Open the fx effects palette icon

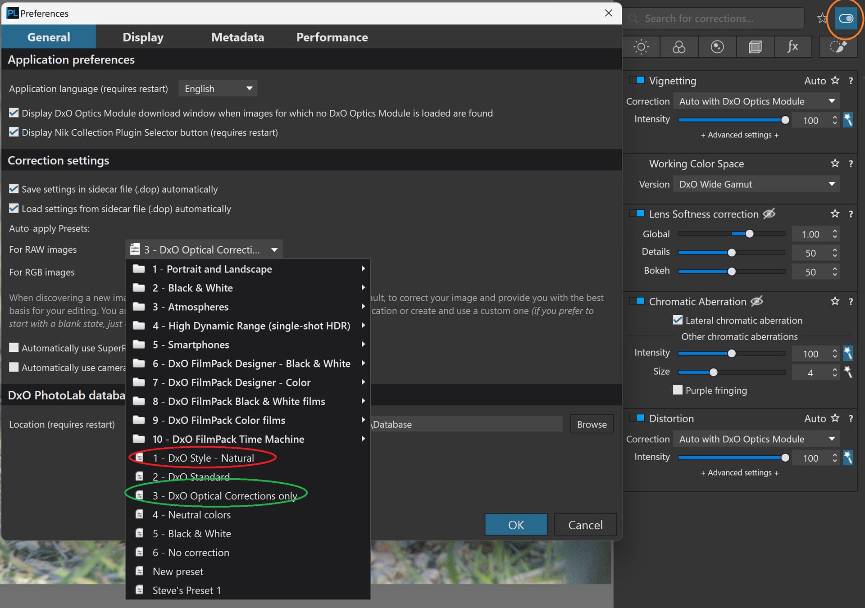click(793, 47)
